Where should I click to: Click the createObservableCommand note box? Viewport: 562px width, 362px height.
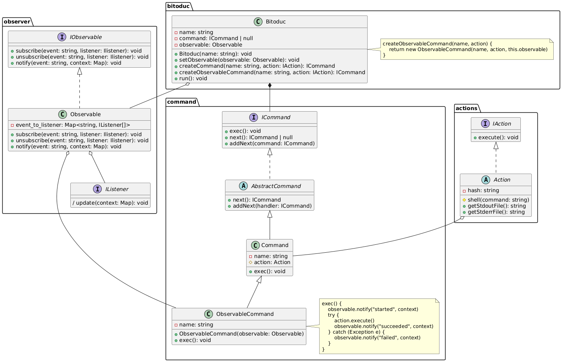[467, 49]
